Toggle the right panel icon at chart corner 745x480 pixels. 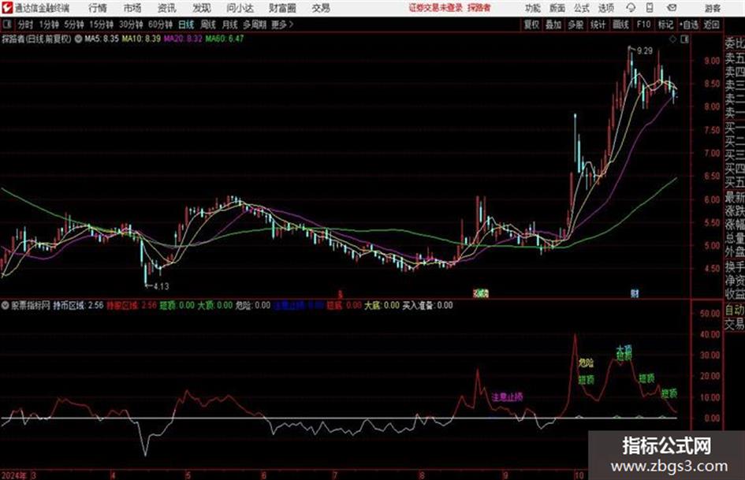[x=684, y=39]
